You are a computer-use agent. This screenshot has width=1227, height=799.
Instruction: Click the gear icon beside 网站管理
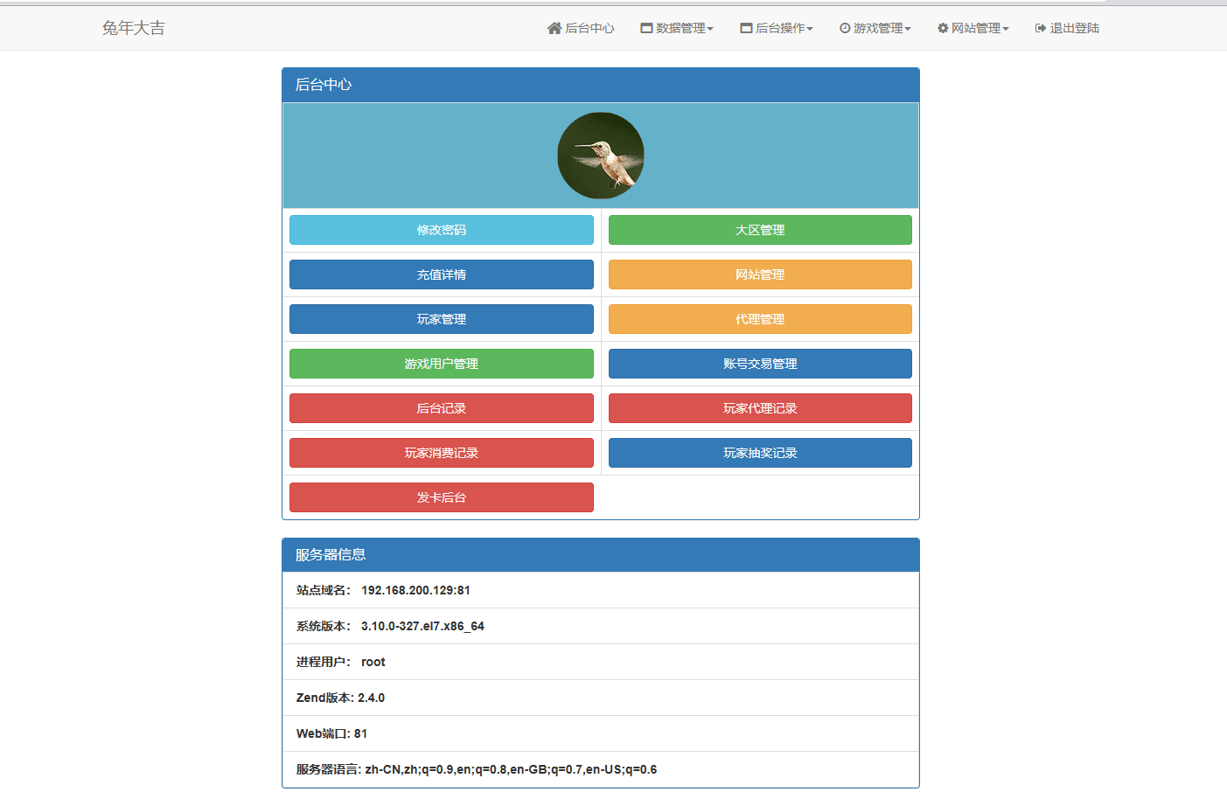pos(943,28)
